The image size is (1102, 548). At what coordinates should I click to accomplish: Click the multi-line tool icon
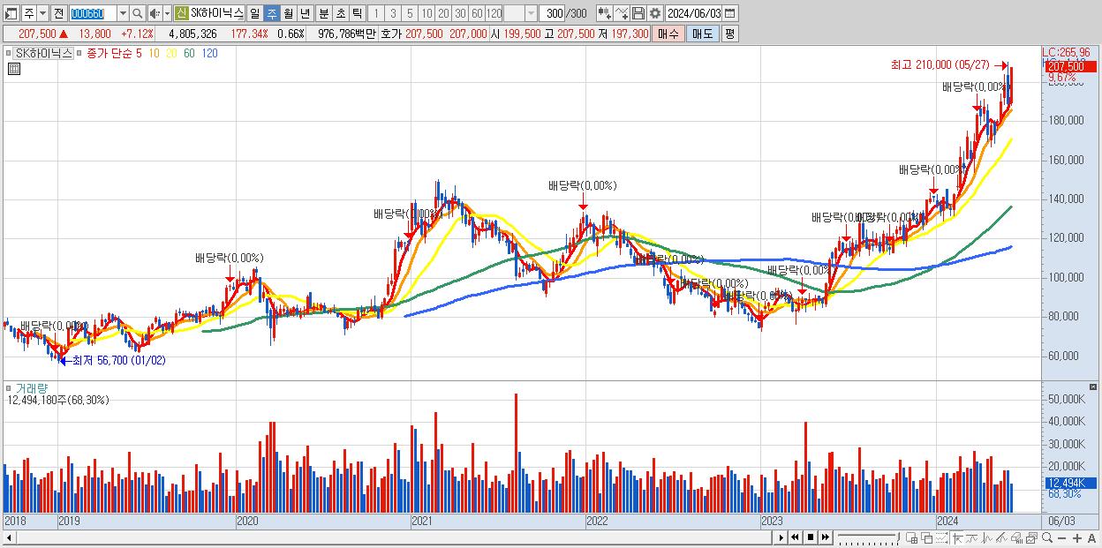pyautogui.click(x=1001, y=538)
